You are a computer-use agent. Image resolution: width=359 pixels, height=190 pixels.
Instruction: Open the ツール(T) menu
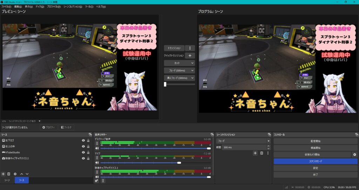[89, 7]
